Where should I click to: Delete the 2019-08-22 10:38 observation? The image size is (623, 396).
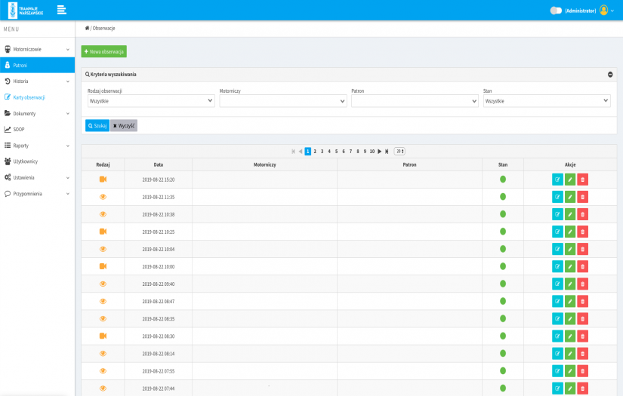582,214
